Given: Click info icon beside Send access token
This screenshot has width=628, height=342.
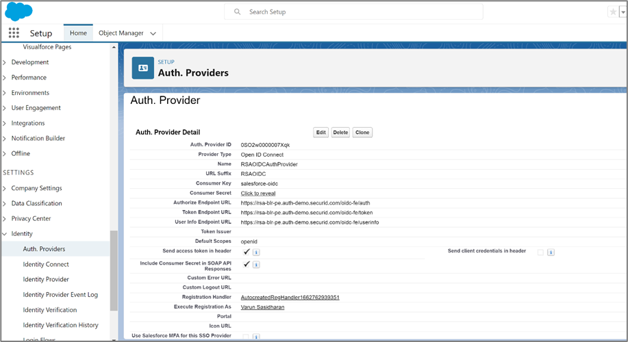Looking at the screenshot, I should click(256, 252).
